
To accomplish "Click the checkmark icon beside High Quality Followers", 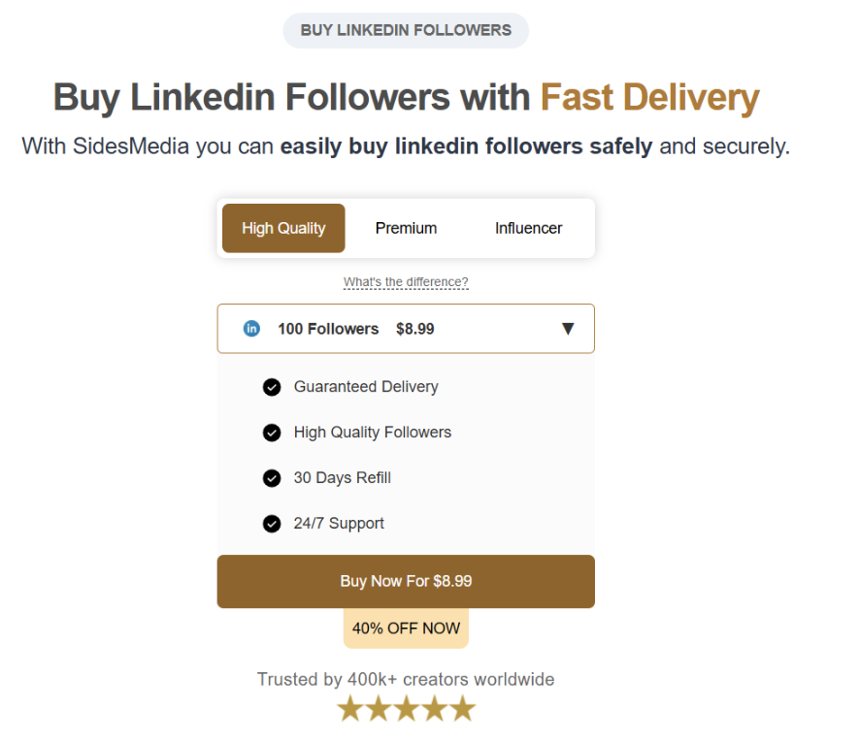I will (272, 433).
